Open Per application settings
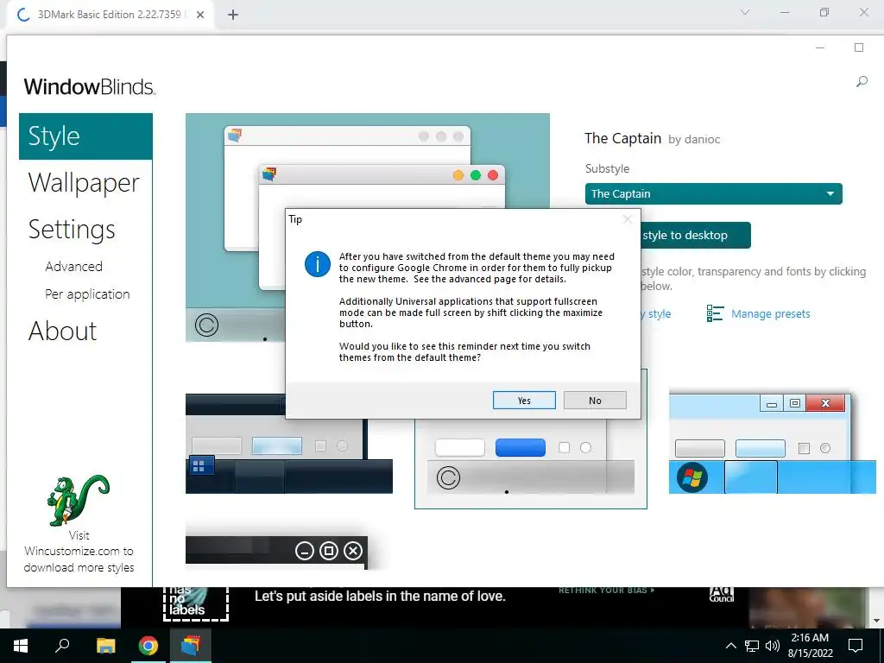 [x=87, y=294]
